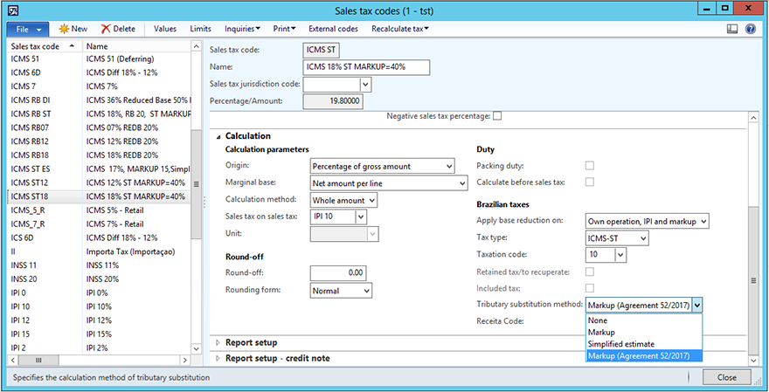The width and height of the screenshot is (769, 392).
Task: Select Markup option in dropdown list
Action: (644, 333)
